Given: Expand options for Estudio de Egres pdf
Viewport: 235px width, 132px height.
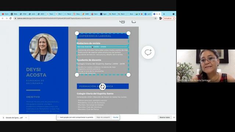Looking at the screenshot, I should coord(26,118).
